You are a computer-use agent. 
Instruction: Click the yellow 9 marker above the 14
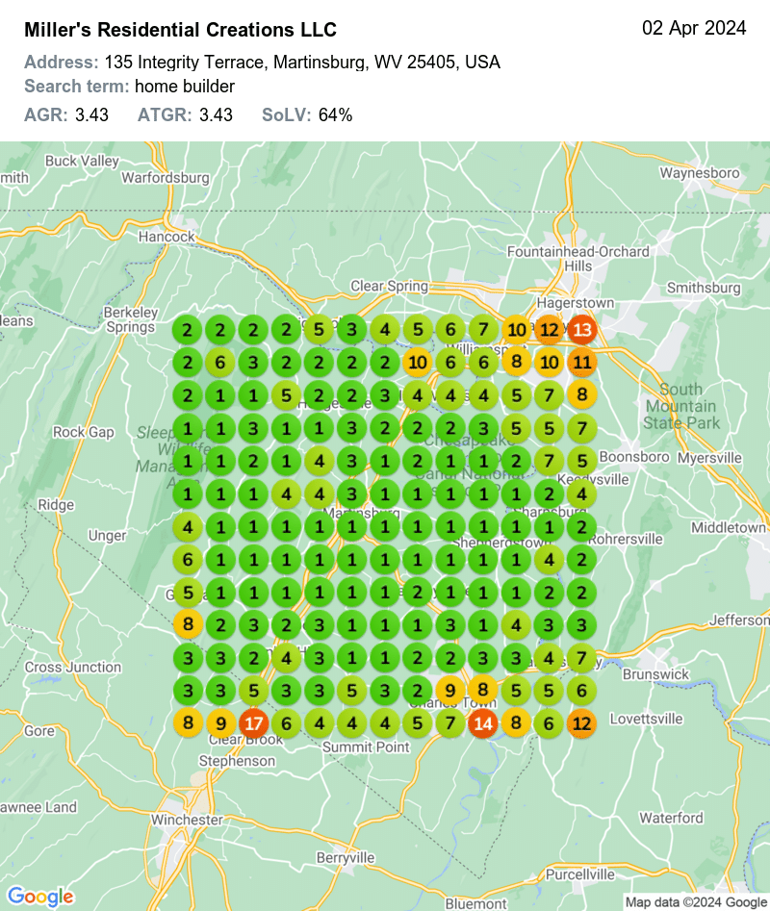[x=450, y=690]
